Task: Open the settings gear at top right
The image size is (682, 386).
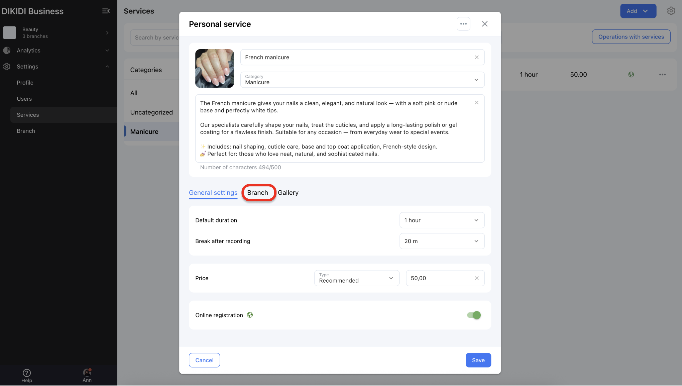Action: (671, 11)
